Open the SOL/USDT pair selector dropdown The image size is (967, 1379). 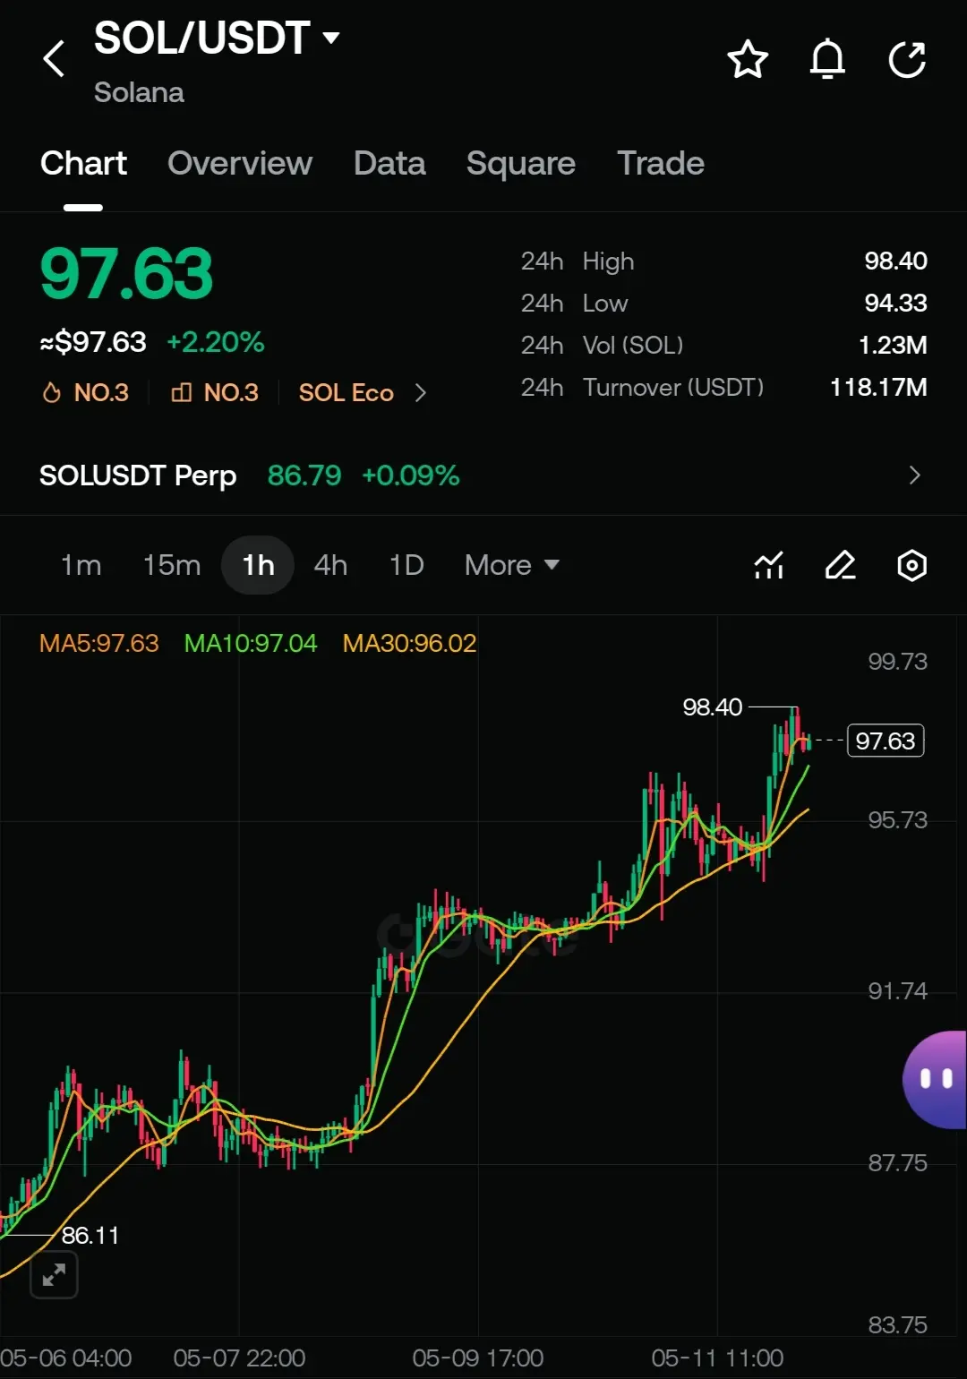click(217, 38)
